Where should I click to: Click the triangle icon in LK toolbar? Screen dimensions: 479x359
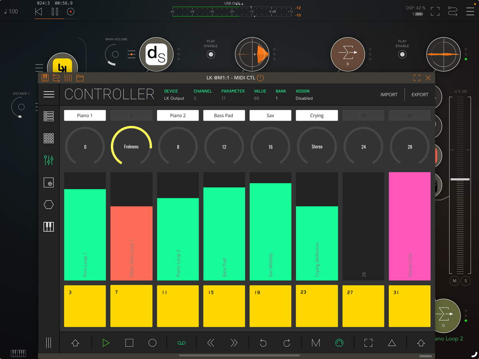pyautogui.click(x=392, y=343)
